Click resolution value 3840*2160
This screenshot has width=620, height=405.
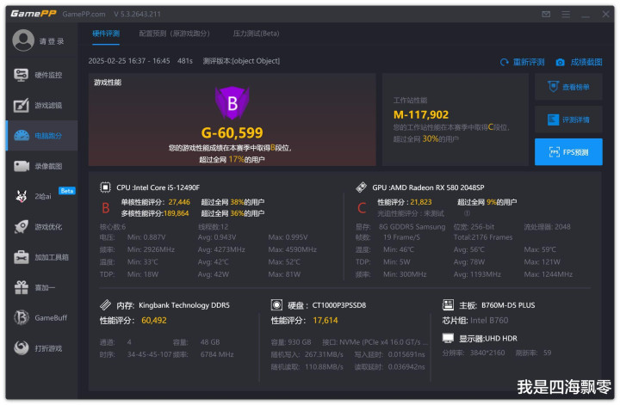coord(487,353)
